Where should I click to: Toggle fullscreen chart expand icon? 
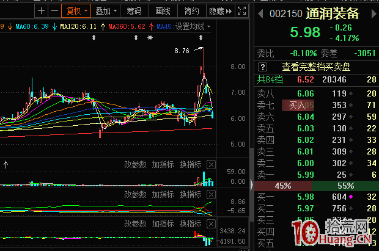(x=241, y=10)
